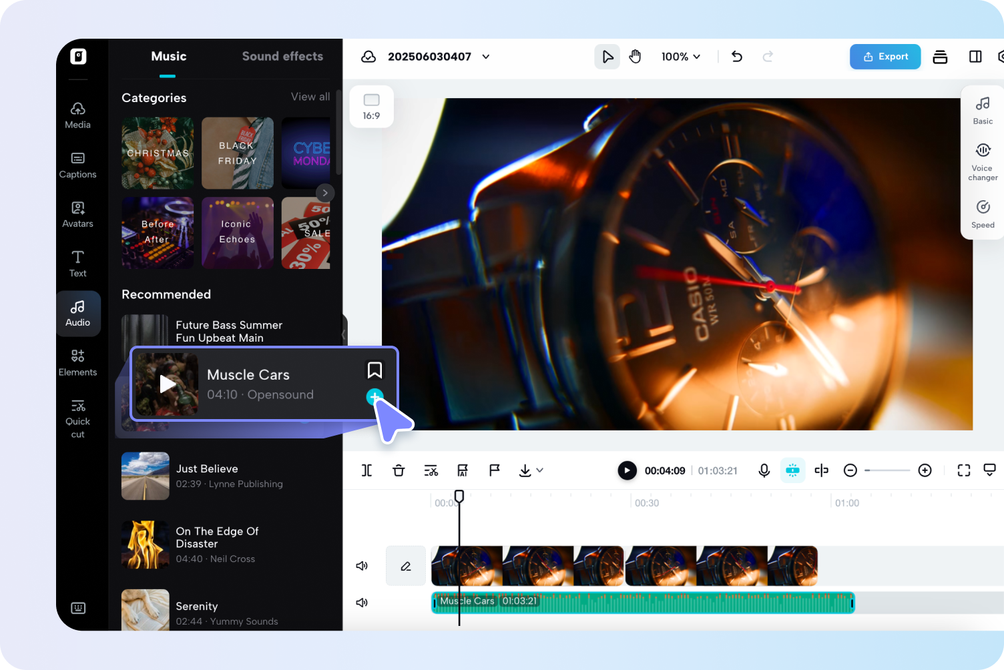The image size is (1004, 670).
Task: Toggle the split panel layout icon
Action: (x=975, y=57)
